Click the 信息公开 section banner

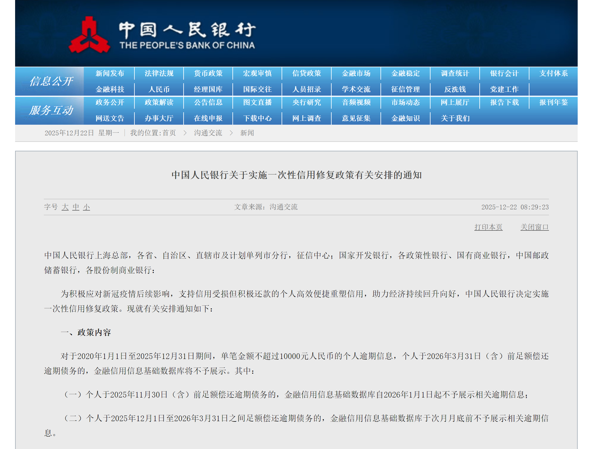point(51,81)
